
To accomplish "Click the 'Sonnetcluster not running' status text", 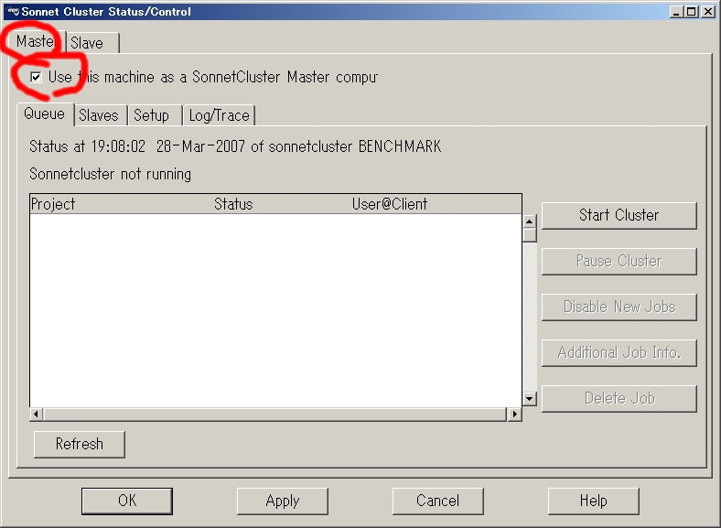I will click(111, 174).
